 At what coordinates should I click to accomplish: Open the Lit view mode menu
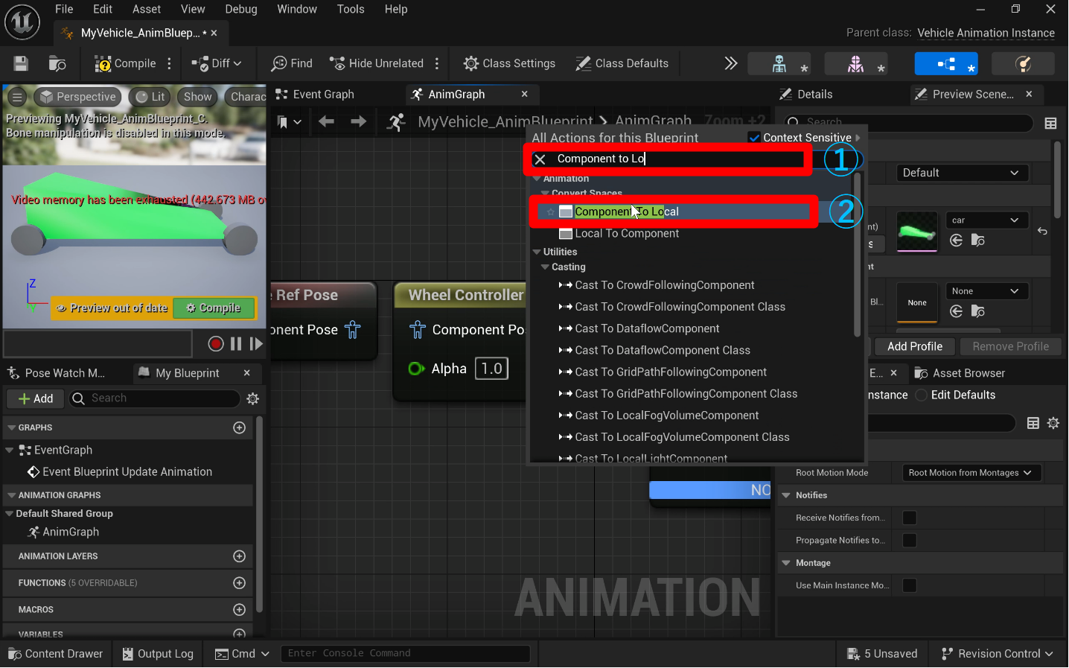coord(150,97)
